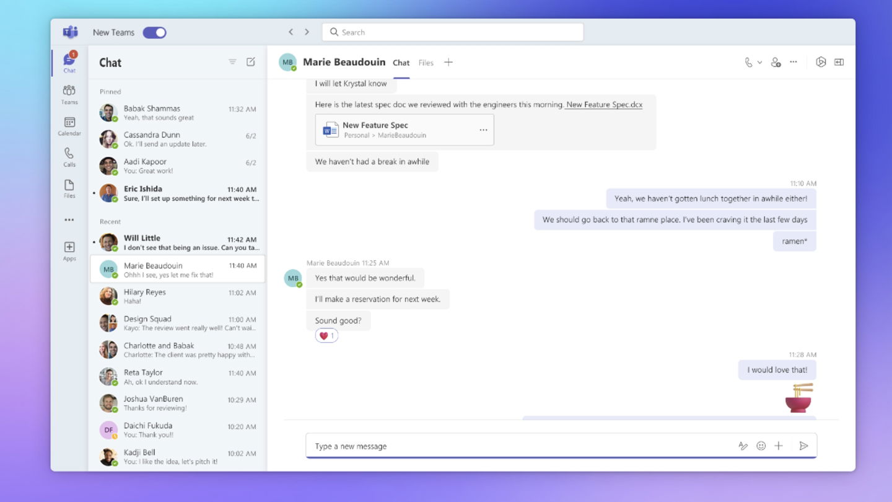The image size is (892, 502).
Task: Open the Teams section in the sidebar
Action: coord(69,94)
